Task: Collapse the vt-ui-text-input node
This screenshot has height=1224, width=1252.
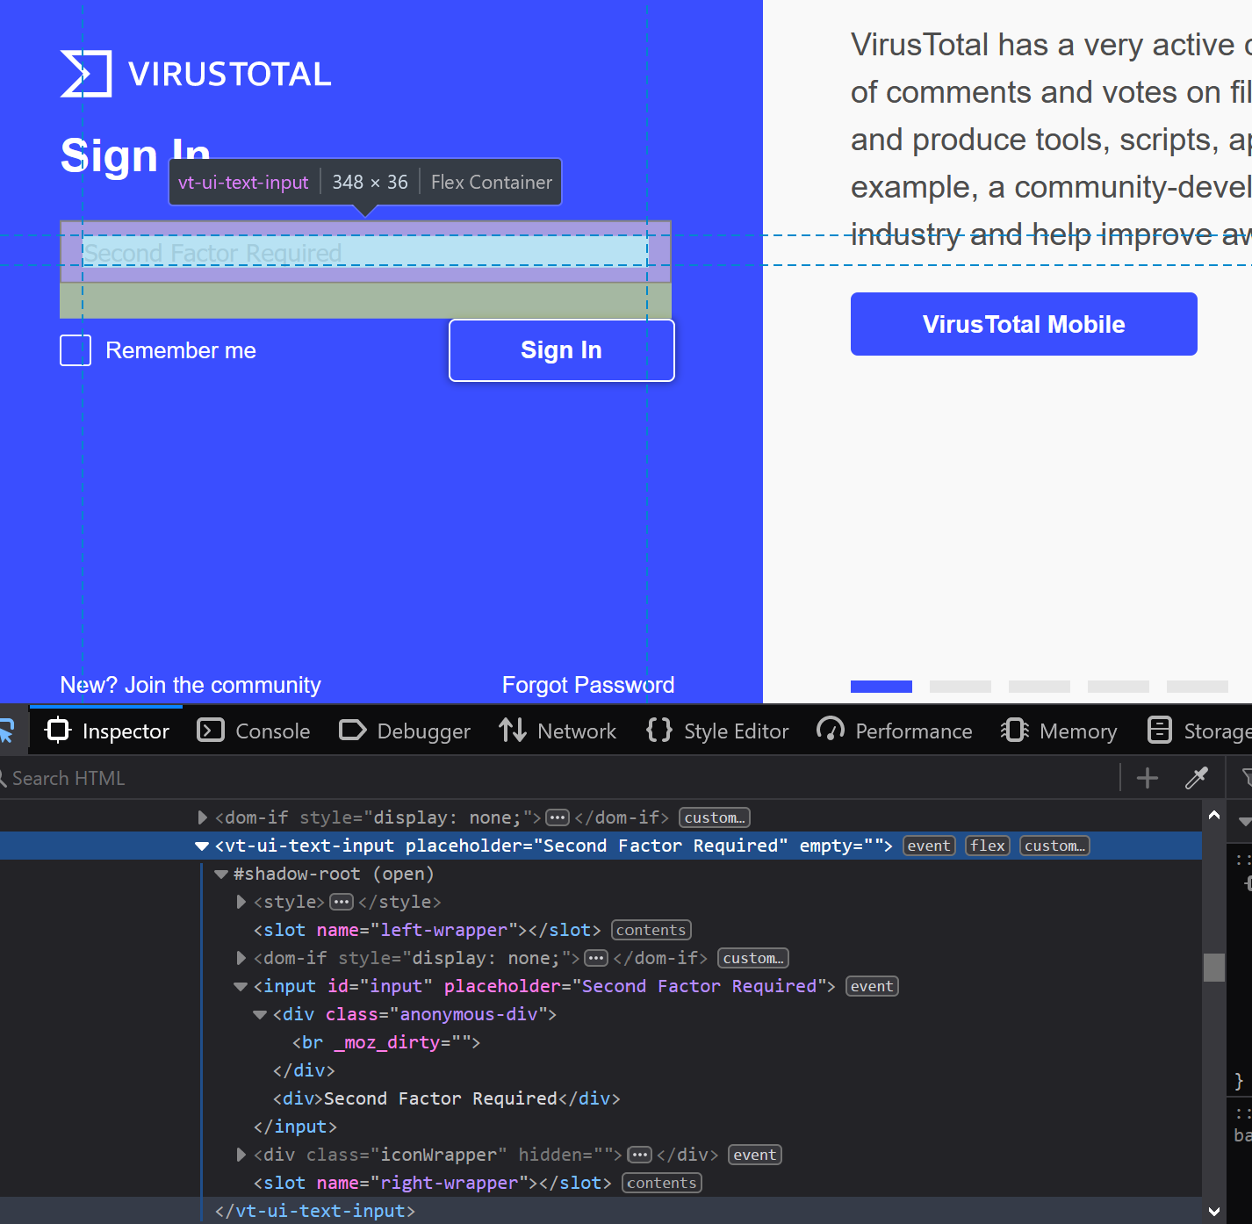Action: tap(201, 846)
